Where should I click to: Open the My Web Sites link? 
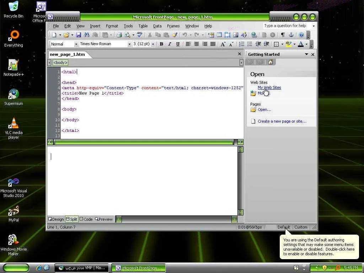click(x=269, y=87)
